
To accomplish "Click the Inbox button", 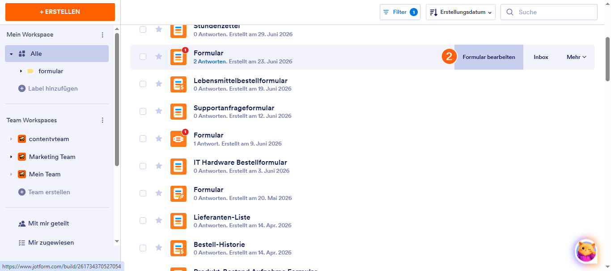I will 541,57.
